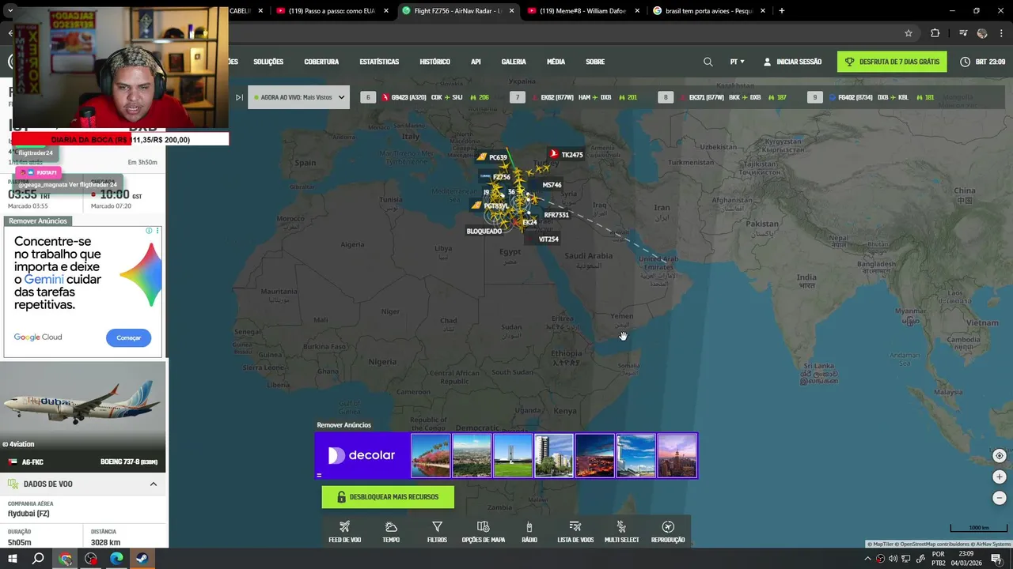Viewport: 1013px width, 569px height.
Task: Collapse the live flights ticker bar
Action: click(239, 97)
